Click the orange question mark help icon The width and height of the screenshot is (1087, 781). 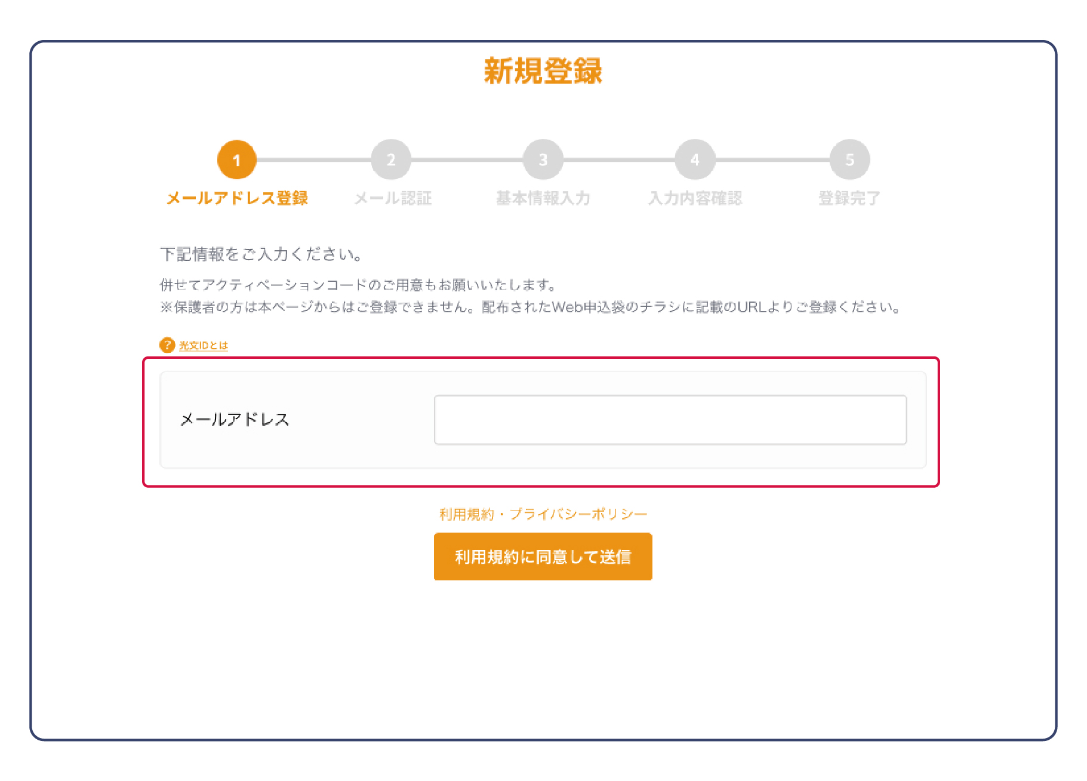pos(167,345)
